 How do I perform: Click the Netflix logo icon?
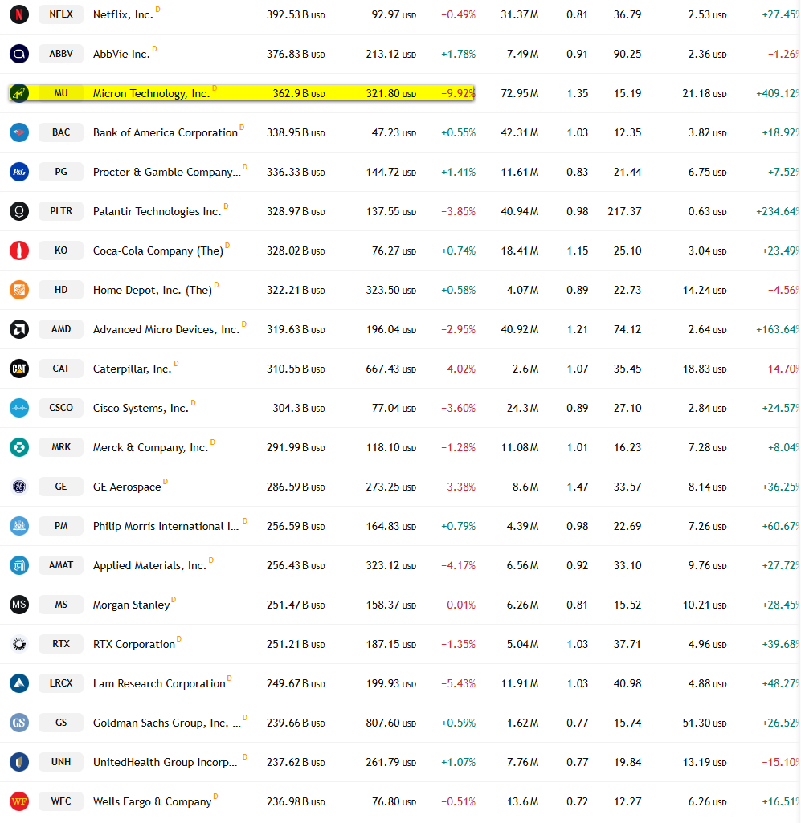[x=19, y=14]
